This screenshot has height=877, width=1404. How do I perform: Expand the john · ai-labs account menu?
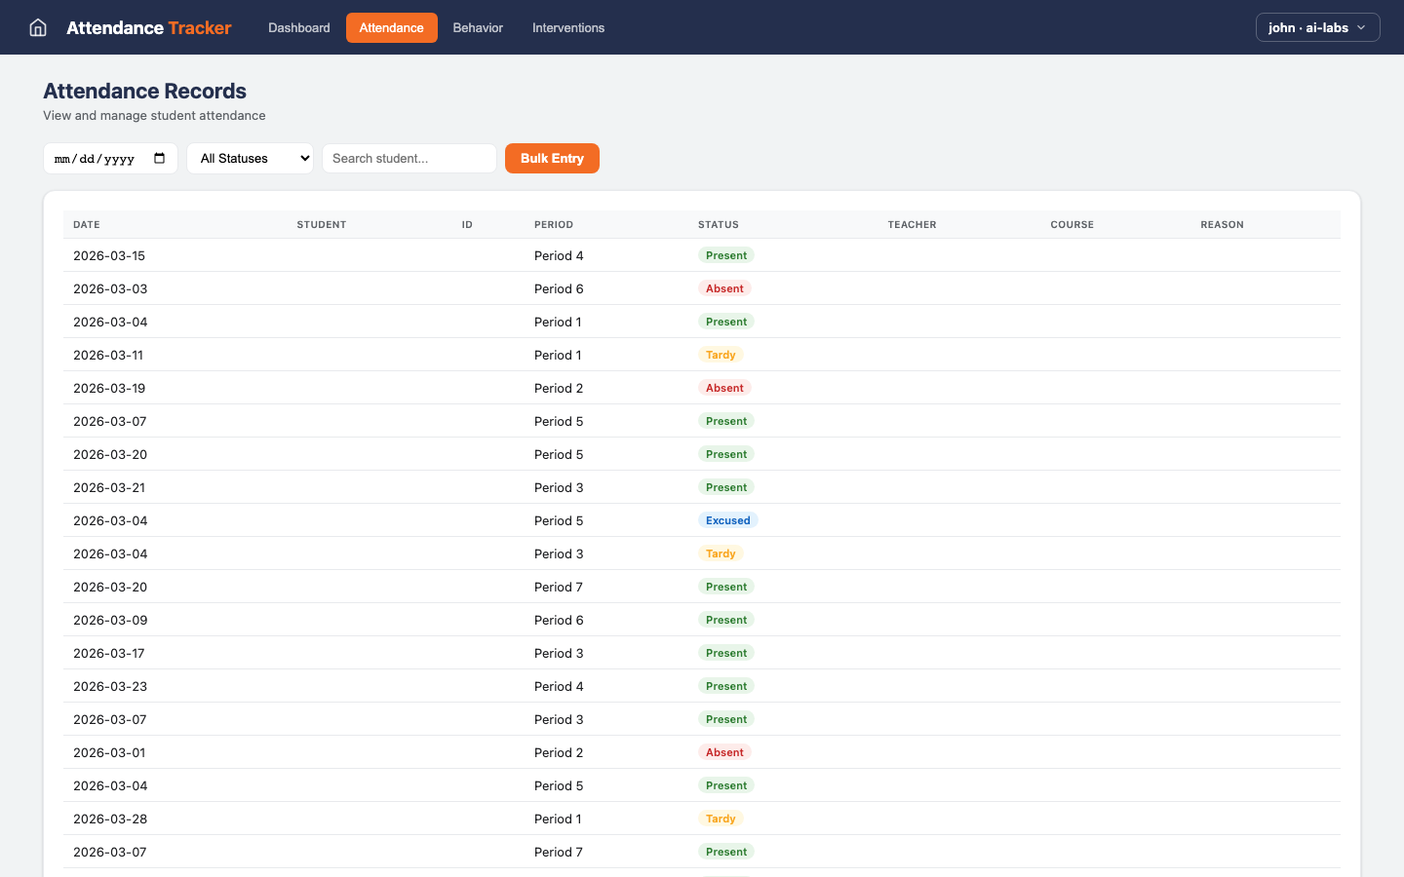tap(1316, 27)
